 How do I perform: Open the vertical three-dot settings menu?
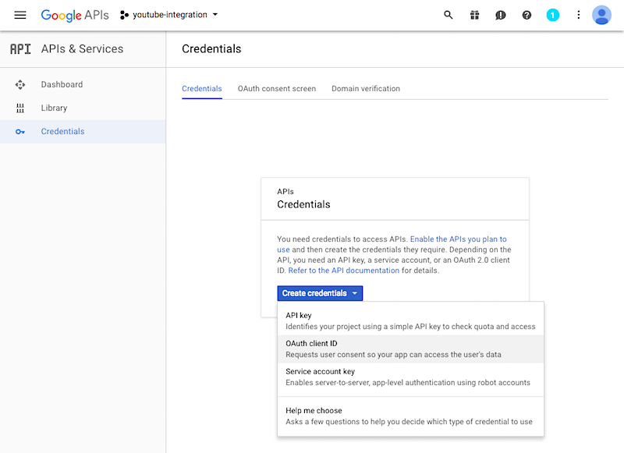(x=579, y=15)
